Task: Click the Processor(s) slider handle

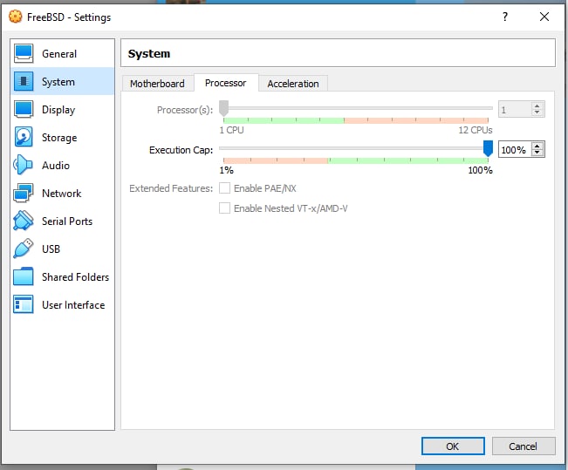Action: pyautogui.click(x=224, y=108)
